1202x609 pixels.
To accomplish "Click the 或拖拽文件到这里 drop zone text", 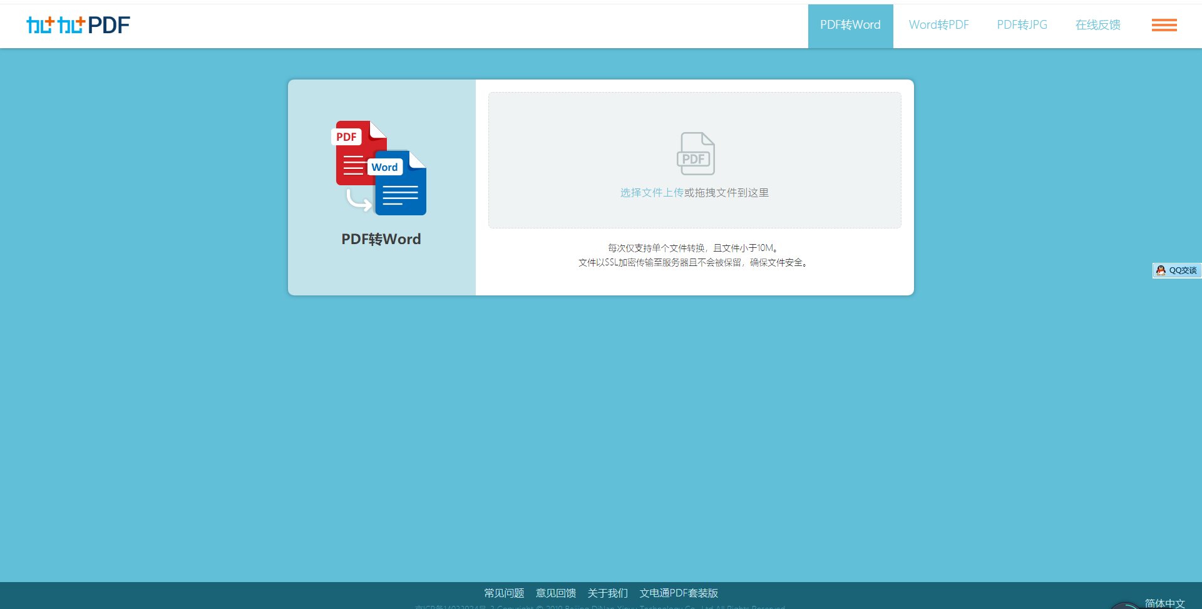I will [726, 193].
